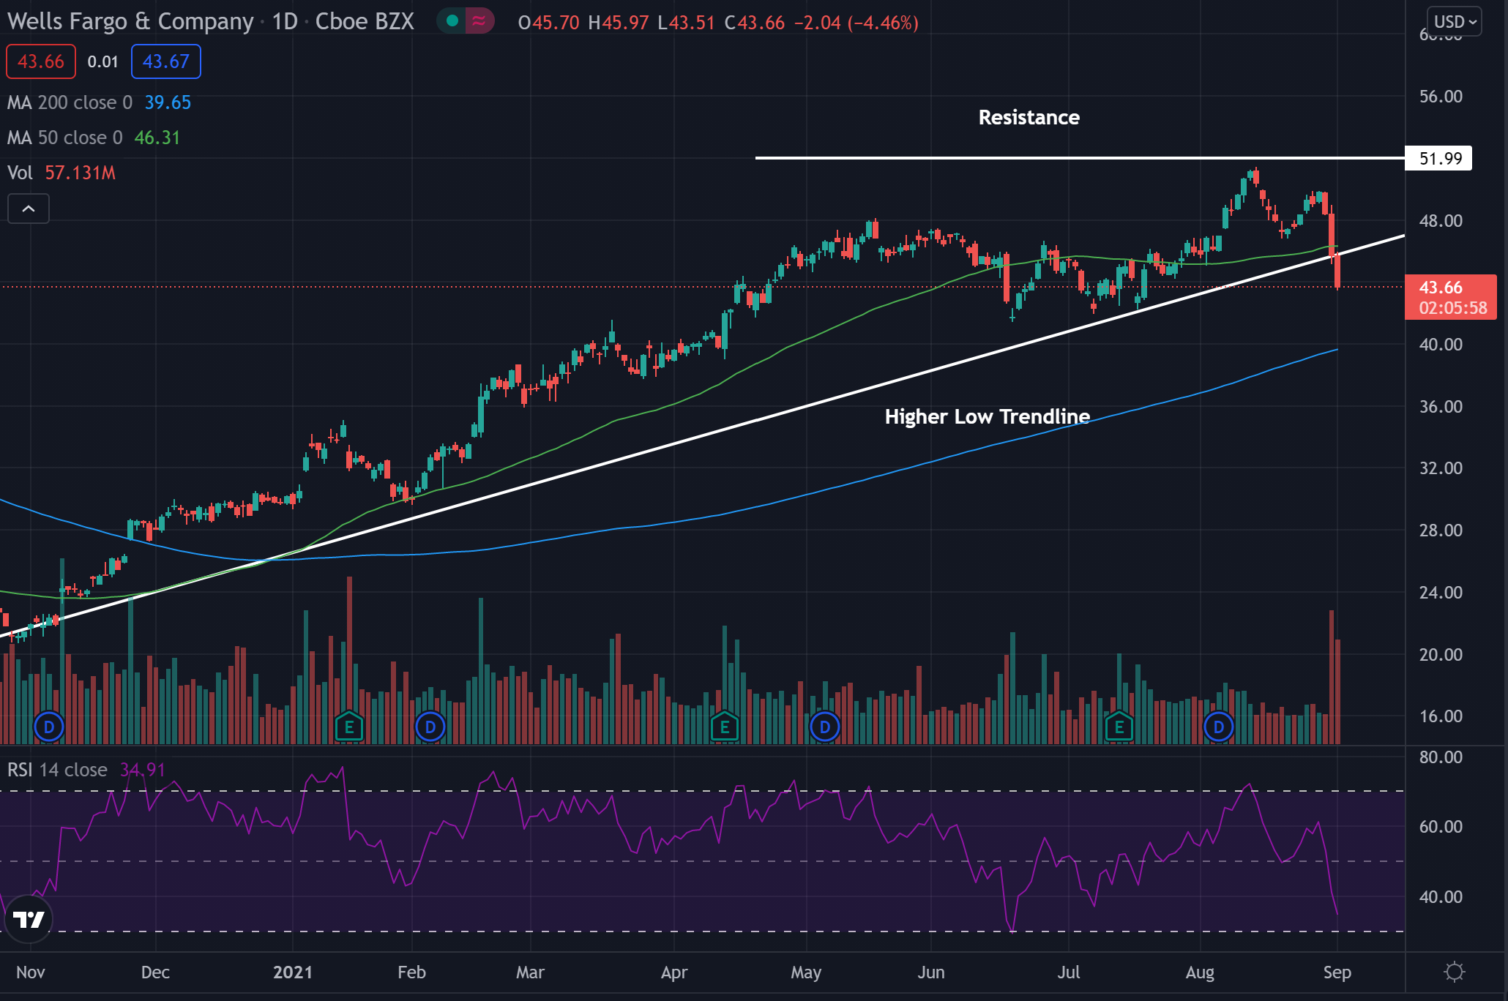Click the green market status dot
This screenshot has width=1508, height=1001.
tap(452, 21)
